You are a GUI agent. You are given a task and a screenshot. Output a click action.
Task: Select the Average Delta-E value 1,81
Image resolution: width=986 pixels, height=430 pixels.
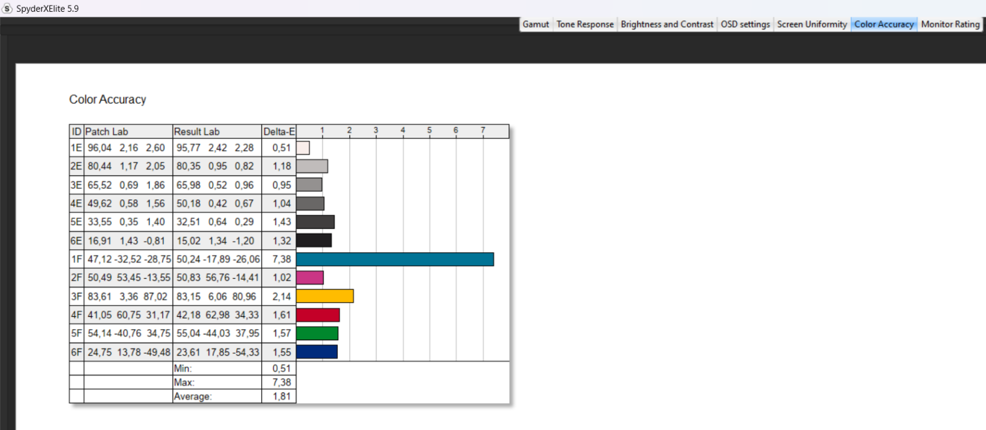281,397
